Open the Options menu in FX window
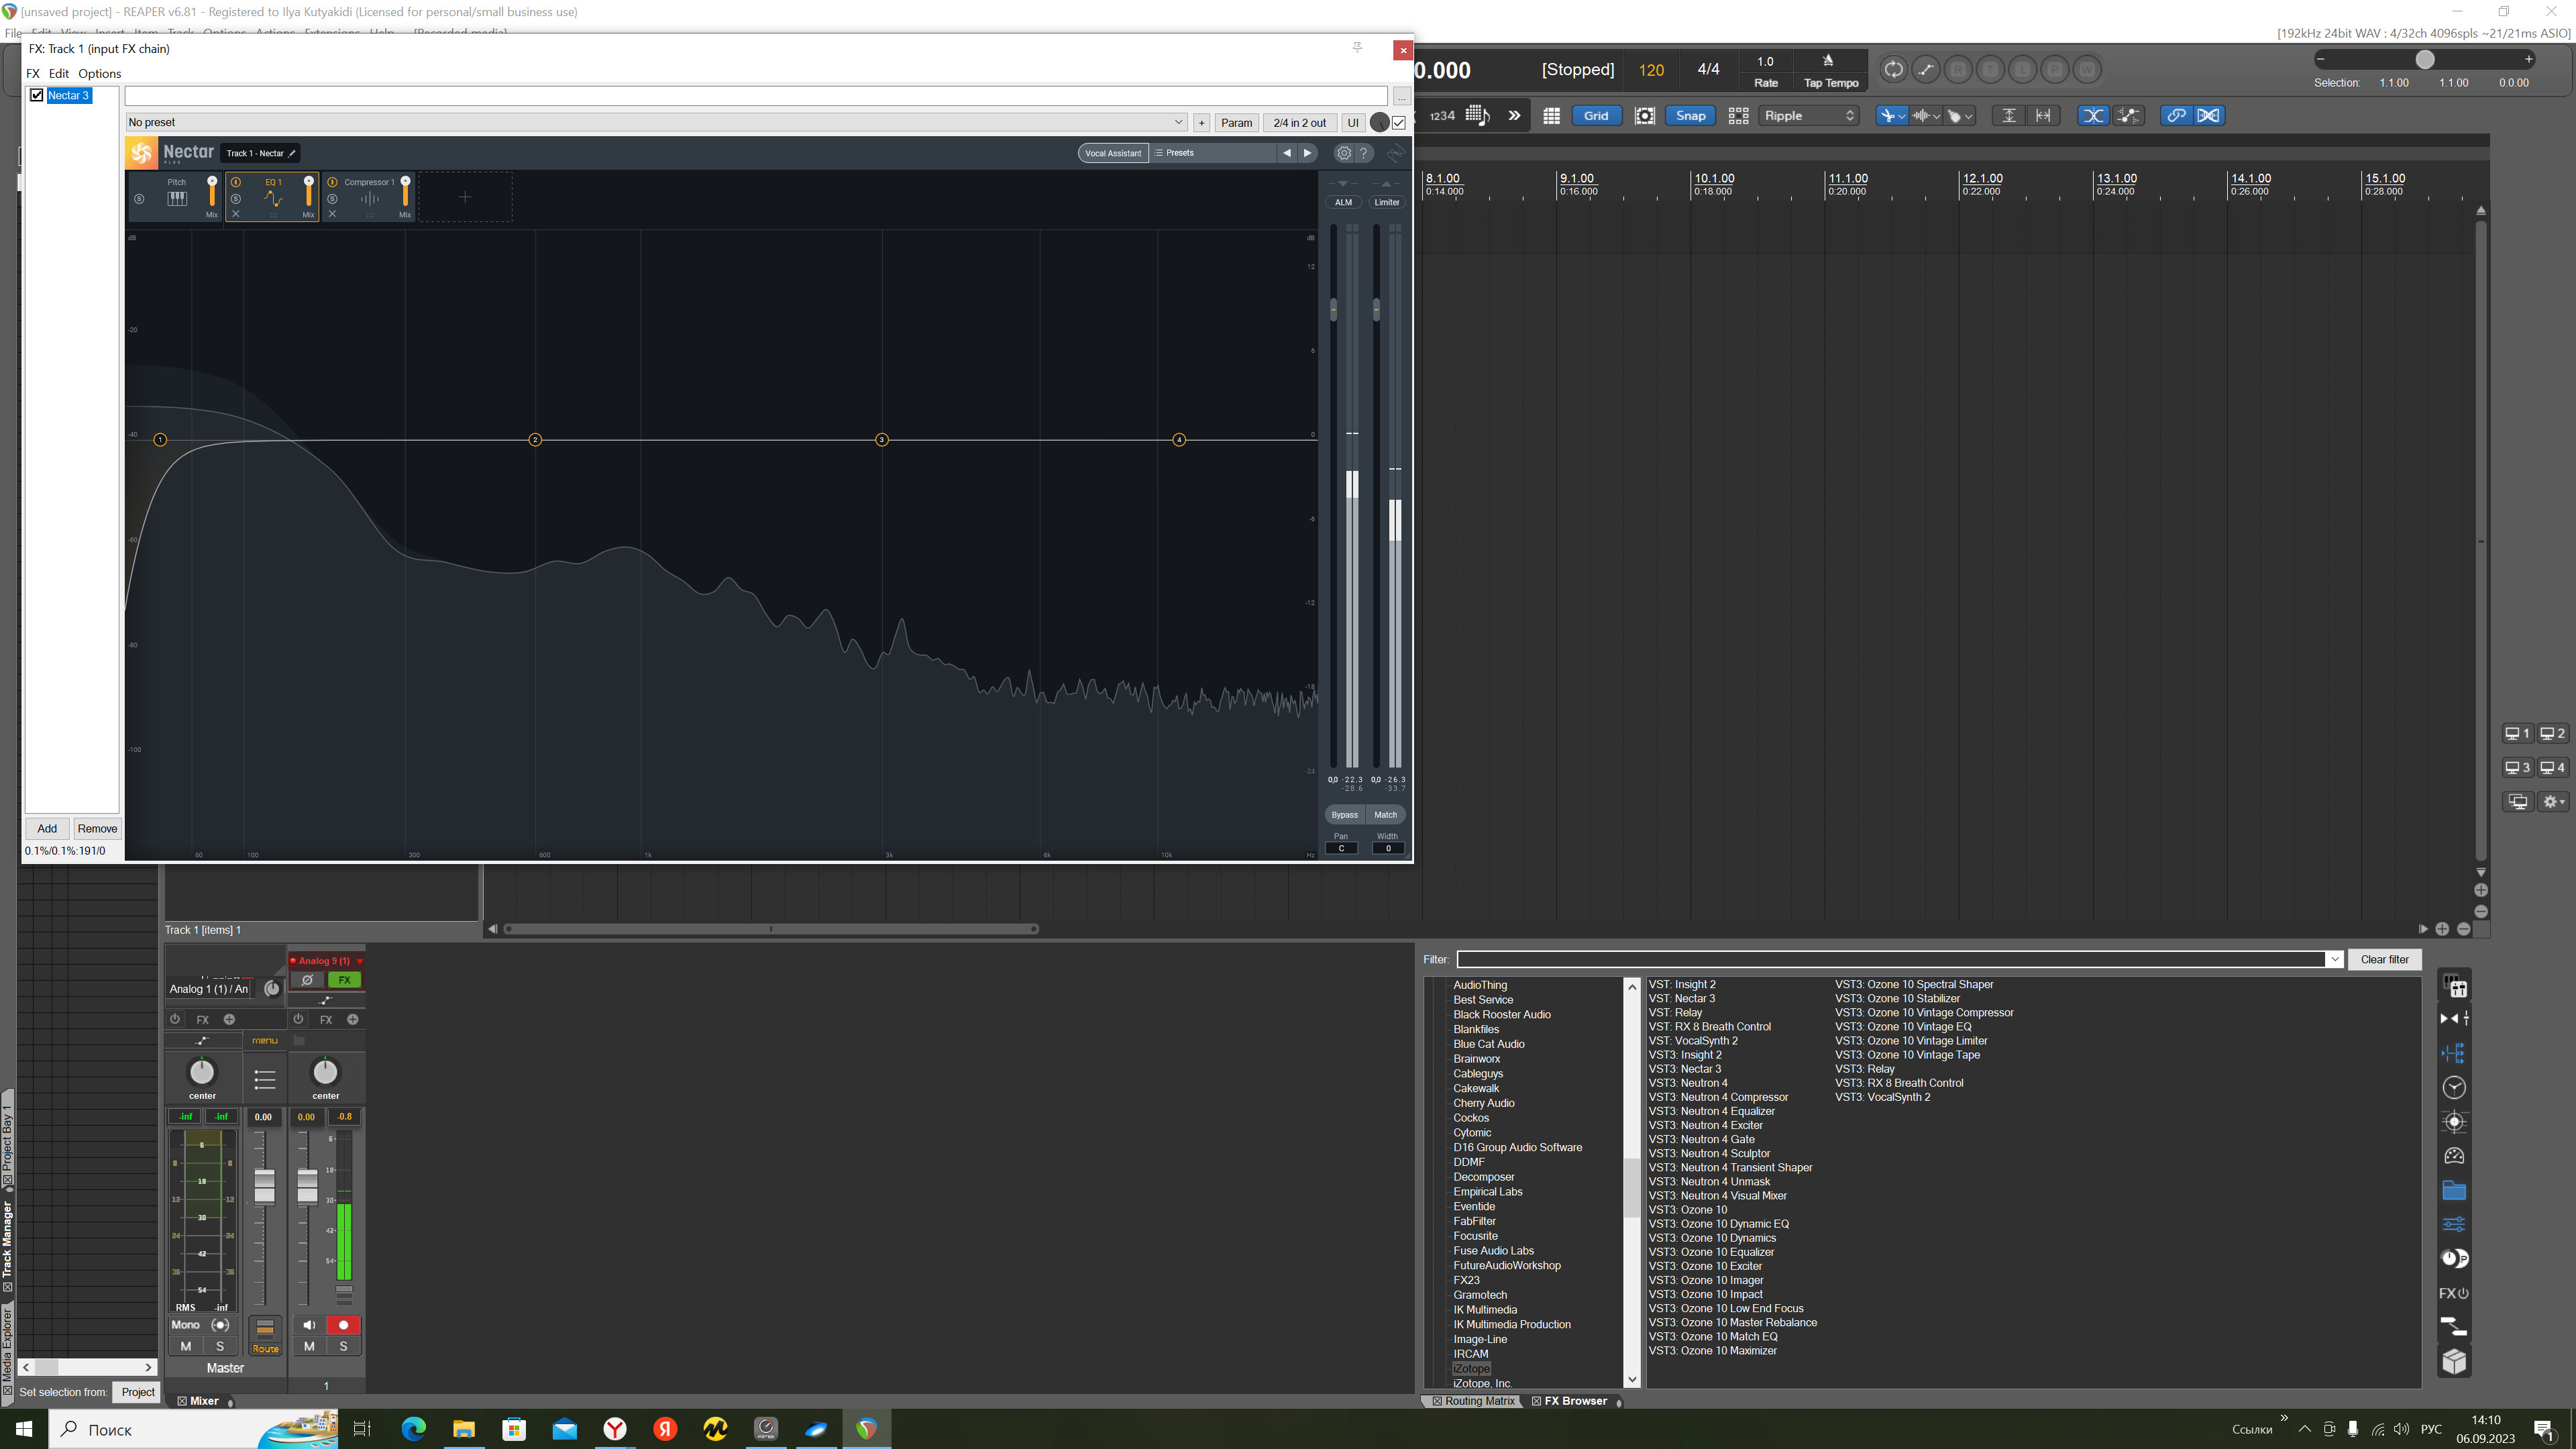Image resolution: width=2576 pixels, height=1449 pixels. [99, 73]
